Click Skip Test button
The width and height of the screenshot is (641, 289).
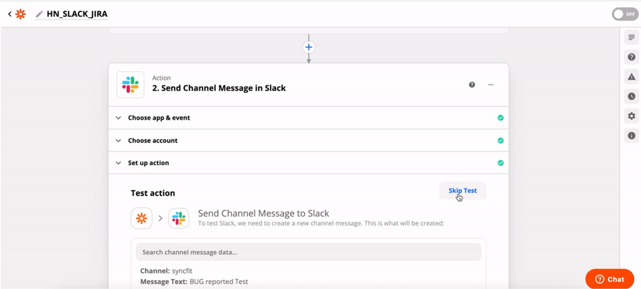(x=463, y=191)
